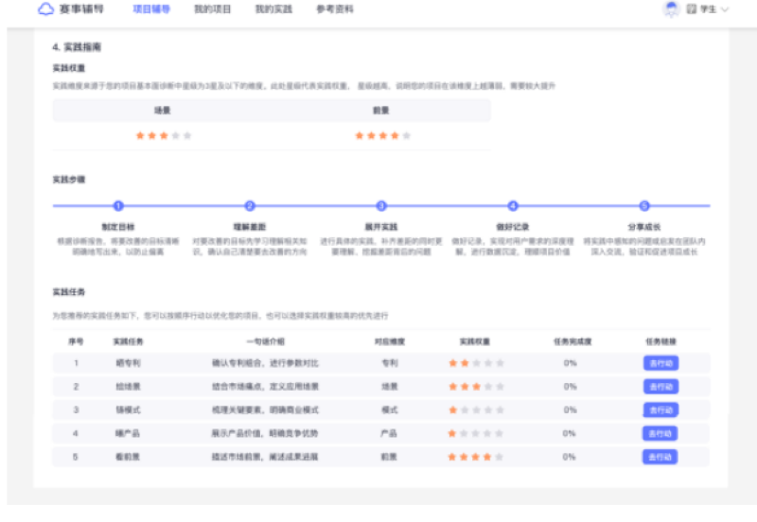
Task: Open the 我的项目 tab
Action: [x=212, y=9]
